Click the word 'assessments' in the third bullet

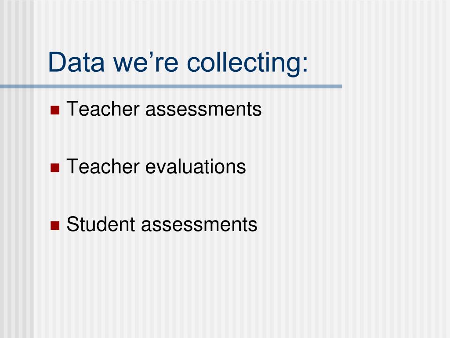pyautogui.click(x=199, y=225)
